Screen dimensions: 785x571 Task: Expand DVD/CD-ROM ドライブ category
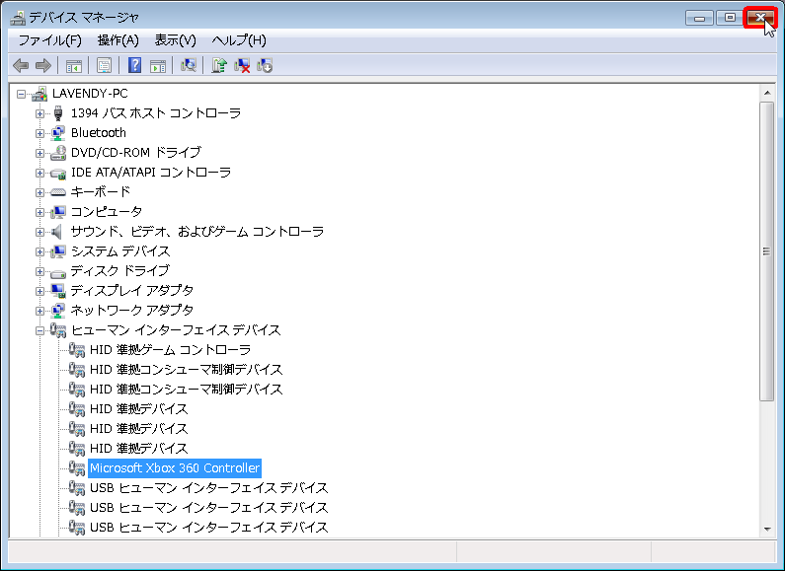[39, 153]
